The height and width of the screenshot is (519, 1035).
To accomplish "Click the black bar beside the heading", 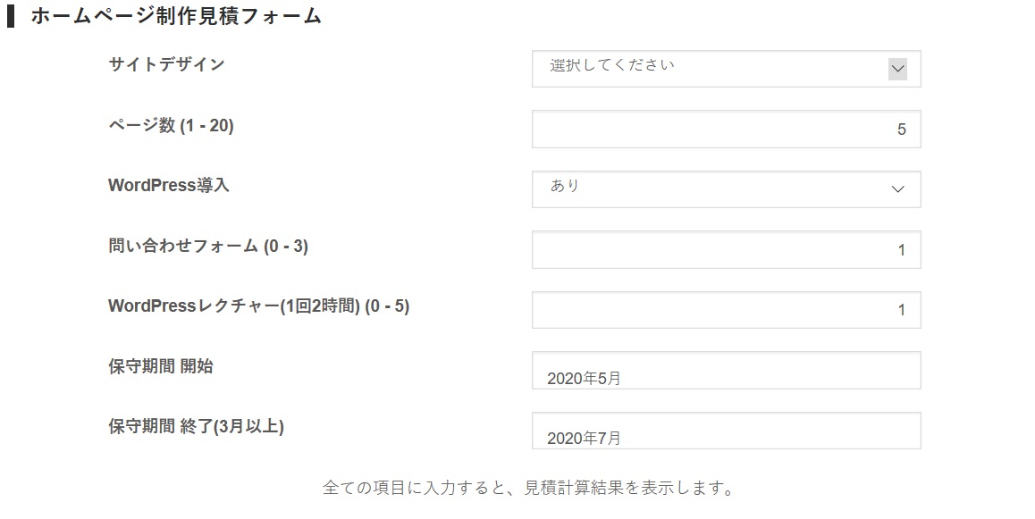I will tap(11, 16).
